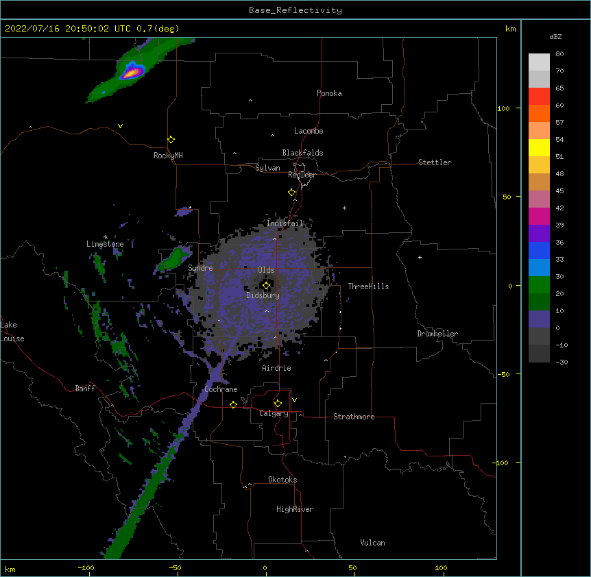The height and width of the screenshot is (577, 591).
Task: Pick the slate 0-10 dBZ legend swatch
Action: (x=539, y=319)
